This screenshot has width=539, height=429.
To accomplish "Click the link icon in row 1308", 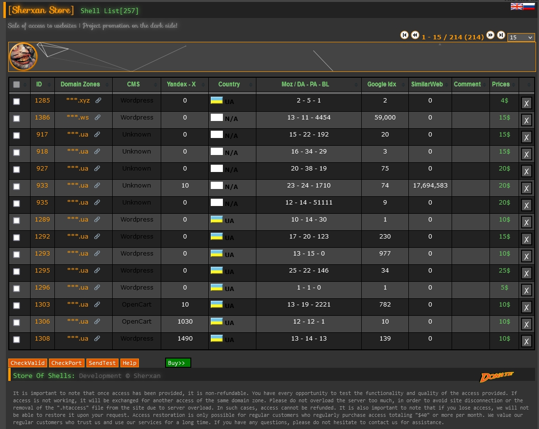I will pyautogui.click(x=97, y=339).
